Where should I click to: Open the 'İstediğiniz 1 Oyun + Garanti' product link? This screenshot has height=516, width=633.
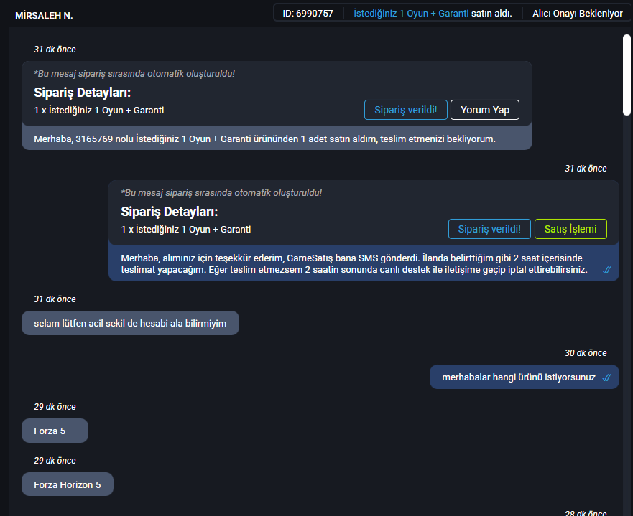[411, 14]
